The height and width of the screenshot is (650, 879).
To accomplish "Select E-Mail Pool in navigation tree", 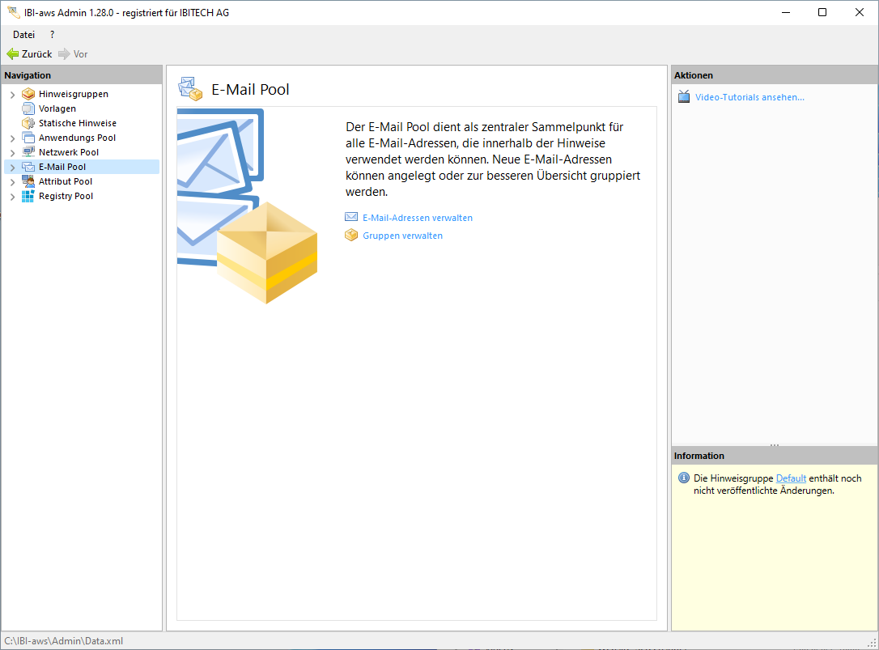I will tap(62, 167).
